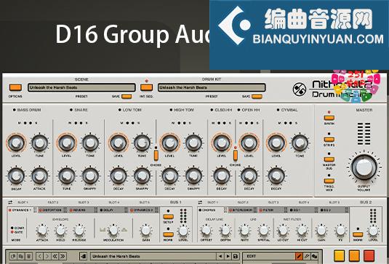Toggle the Choke switch between hi-hat channels
This screenshot has width=389, height=264.
[x=235, y=155]
